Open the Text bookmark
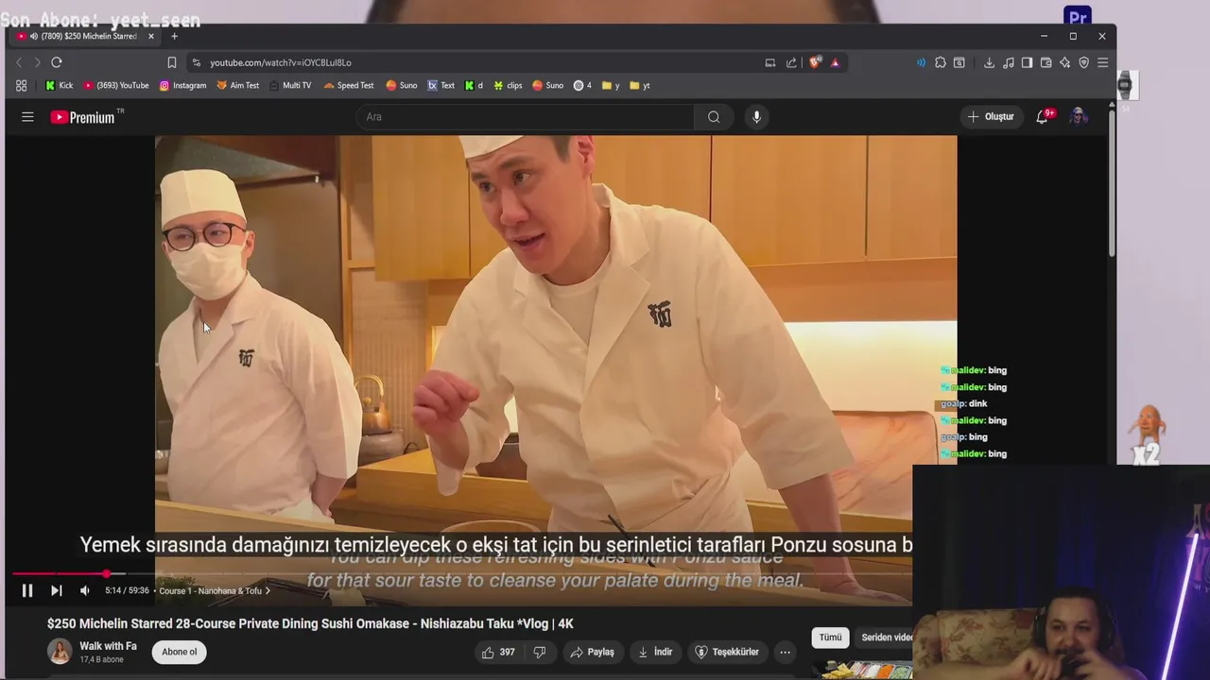 click(x=441, y=85)
